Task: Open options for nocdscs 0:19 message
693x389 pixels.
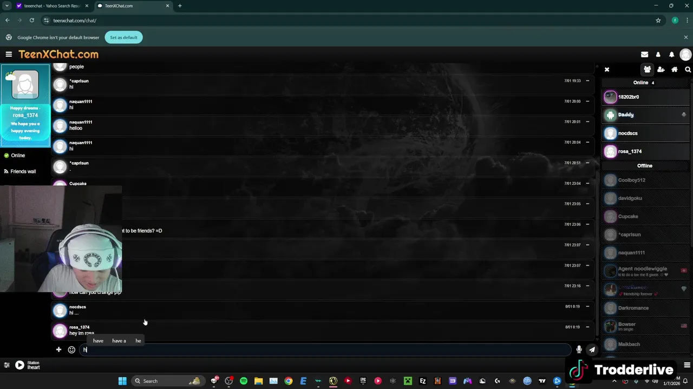Action: pos(587,307)
